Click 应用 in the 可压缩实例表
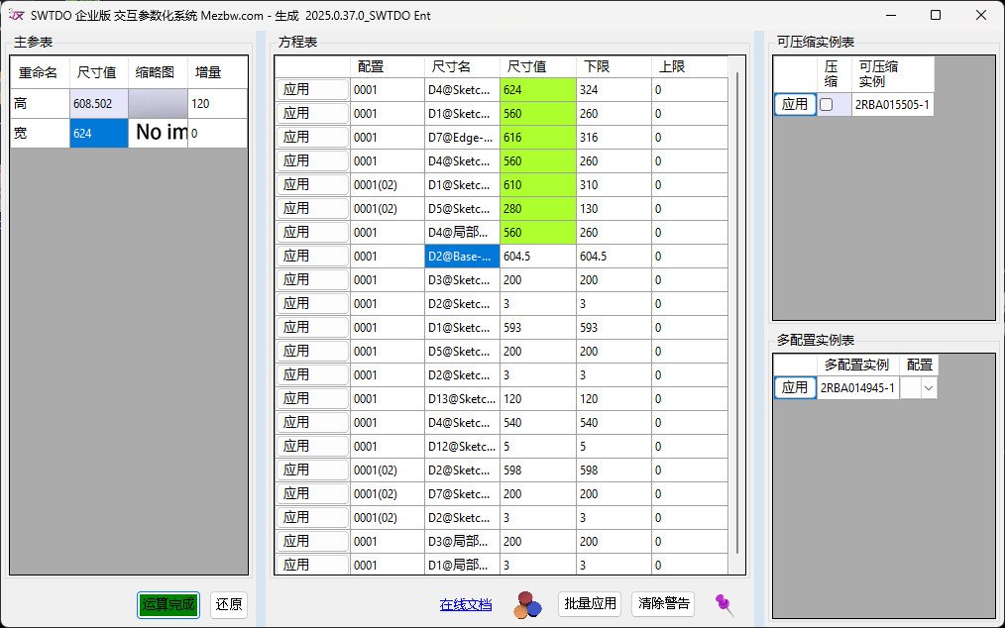The image size is (1005, 628). 794,104
